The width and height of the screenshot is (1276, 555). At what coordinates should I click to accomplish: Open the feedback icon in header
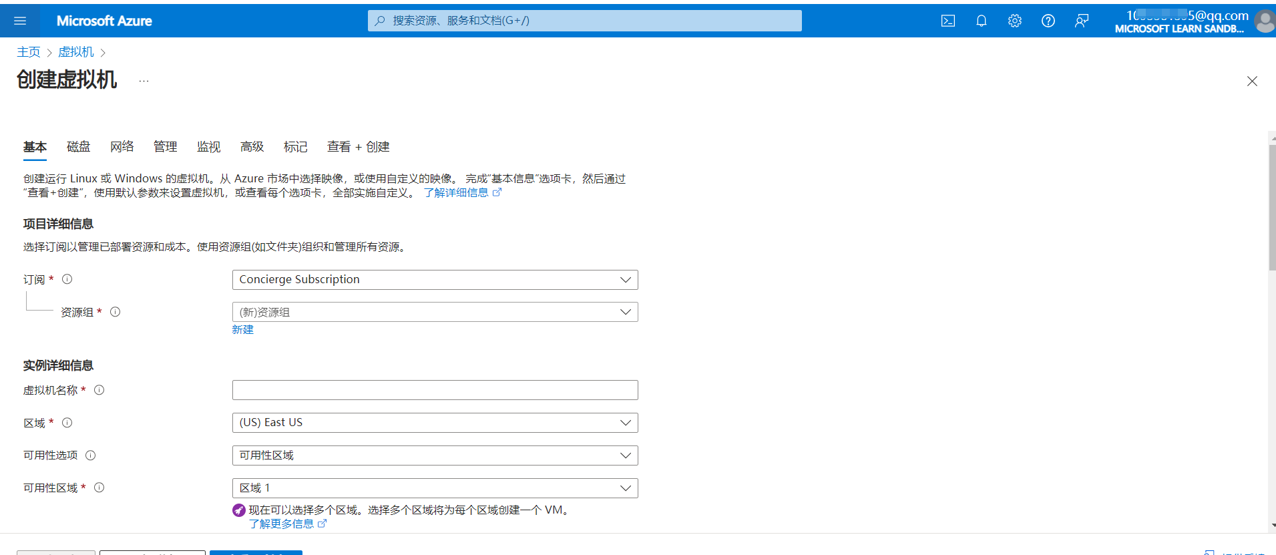point(1082,21)
